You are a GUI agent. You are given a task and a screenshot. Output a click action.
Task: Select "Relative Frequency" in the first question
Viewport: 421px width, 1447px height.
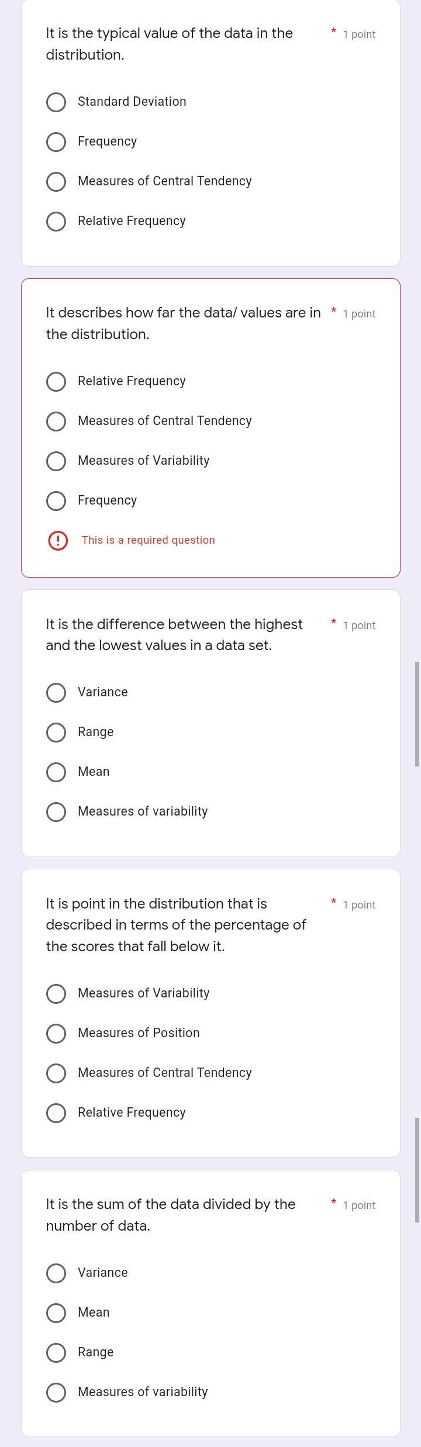[x=56, y=222]
